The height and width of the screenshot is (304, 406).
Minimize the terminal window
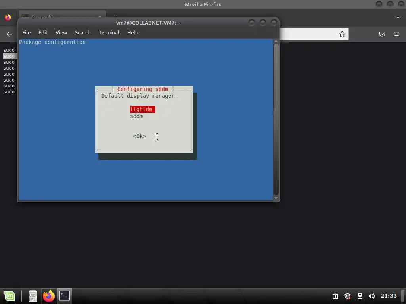[x=252, y=23]
